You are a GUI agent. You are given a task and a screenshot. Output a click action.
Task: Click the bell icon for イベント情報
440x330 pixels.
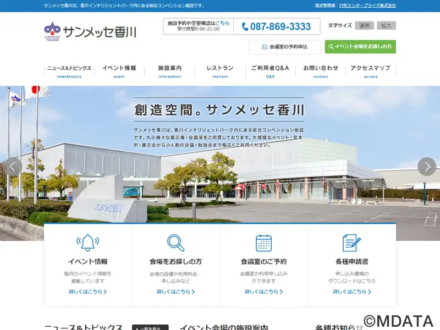tap(87, 243)
